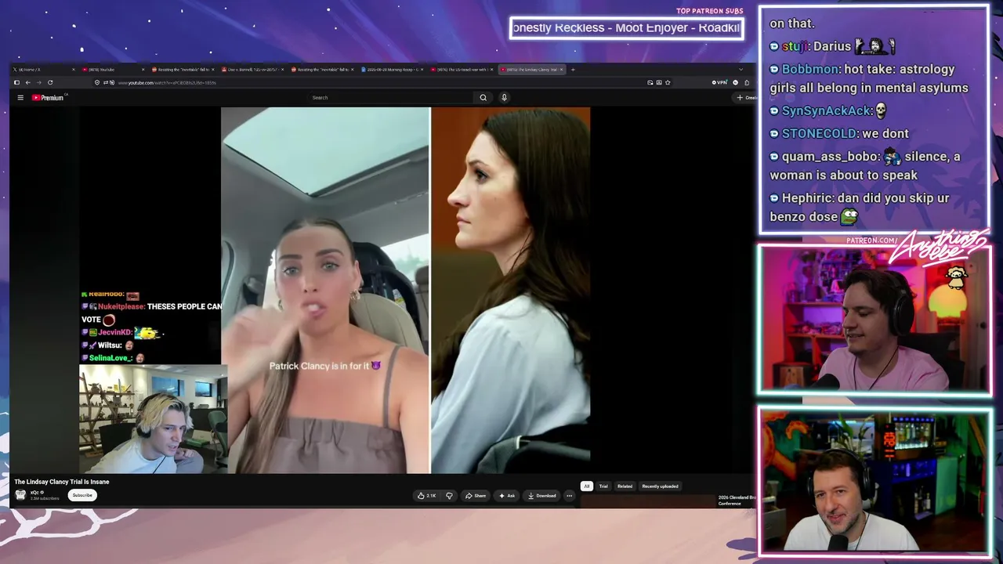Switch to the 'Home / X' tab
Image resolution: width=1003 pixels, height=564 pixels.
(x=44, y=70)
